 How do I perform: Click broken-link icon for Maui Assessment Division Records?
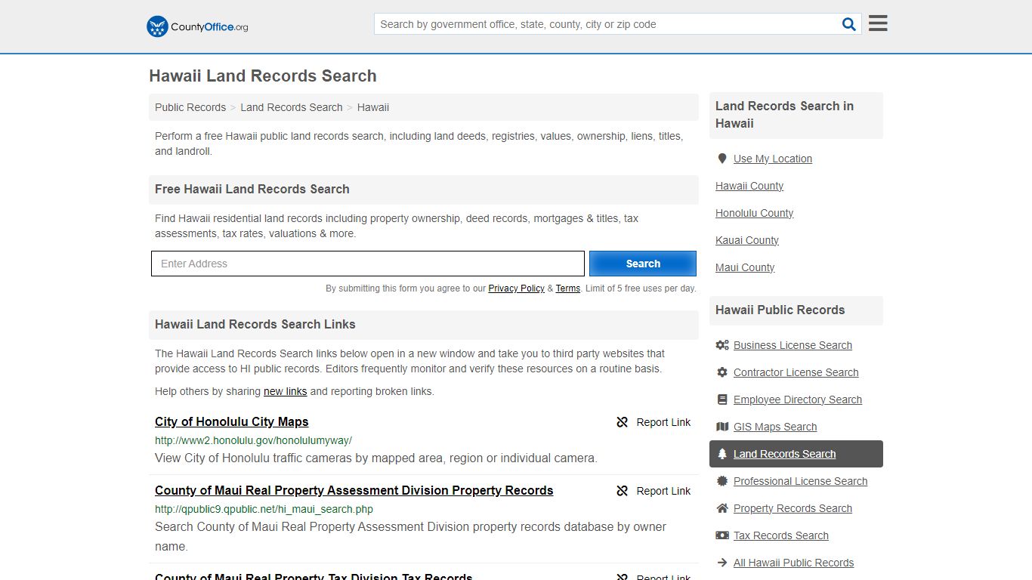point(623,491)
